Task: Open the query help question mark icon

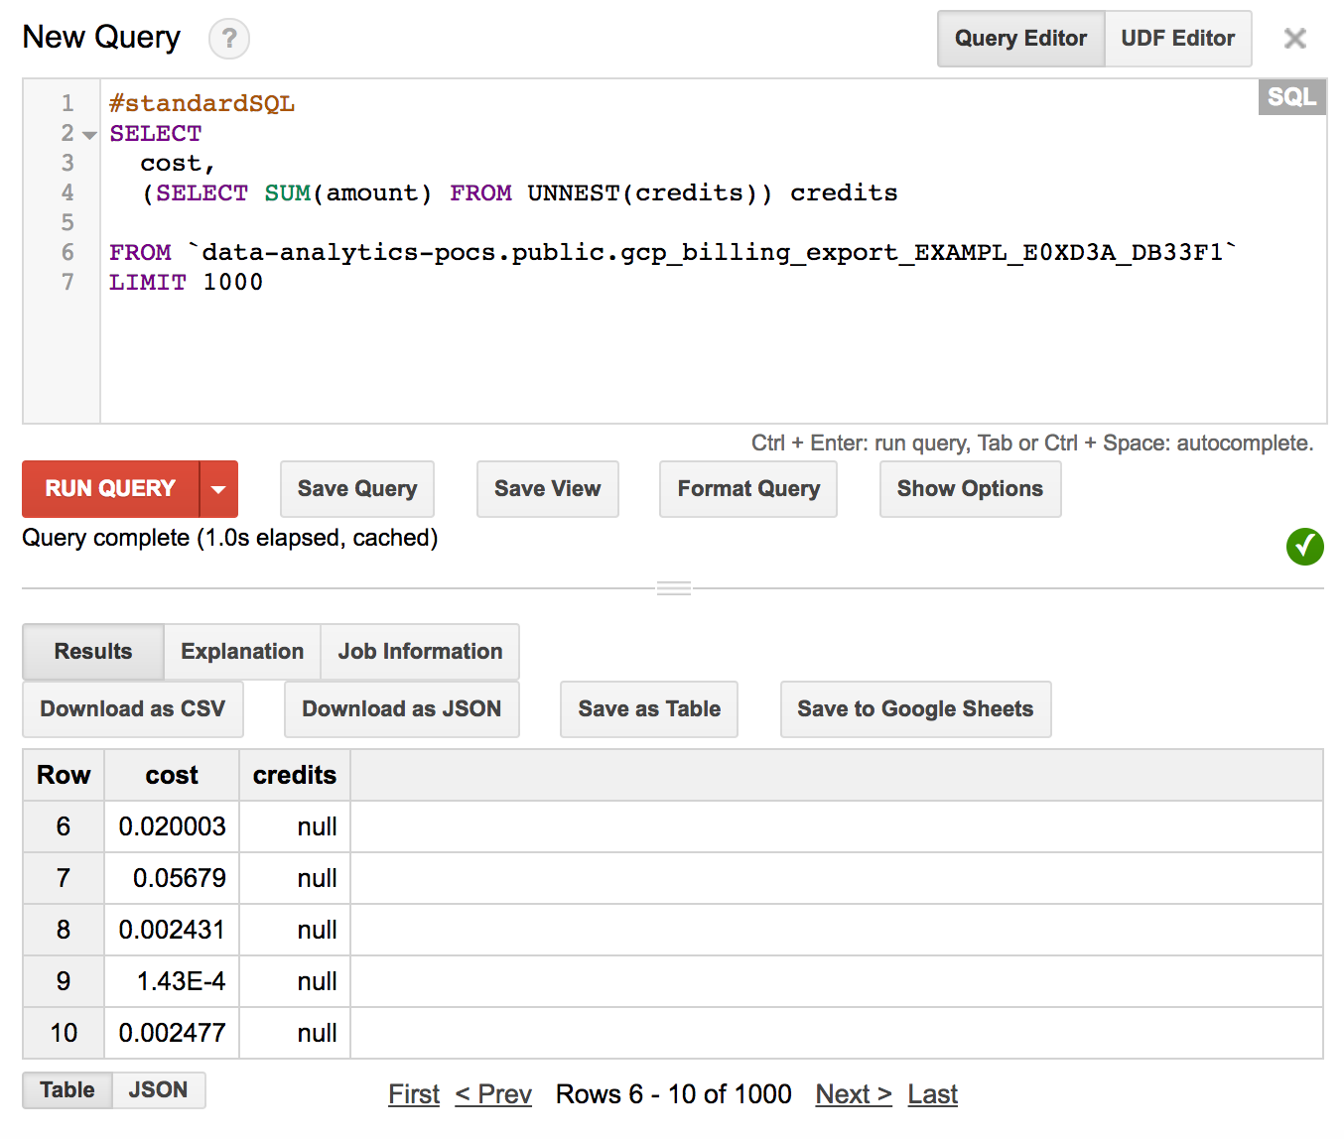Action: click(x=229, y=39)
